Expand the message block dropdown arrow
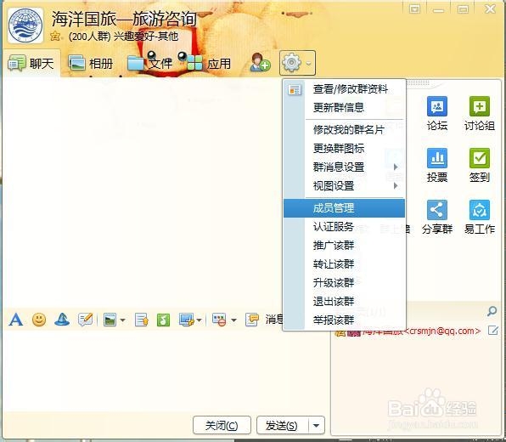506x442 pixels. tap(234, 320)
